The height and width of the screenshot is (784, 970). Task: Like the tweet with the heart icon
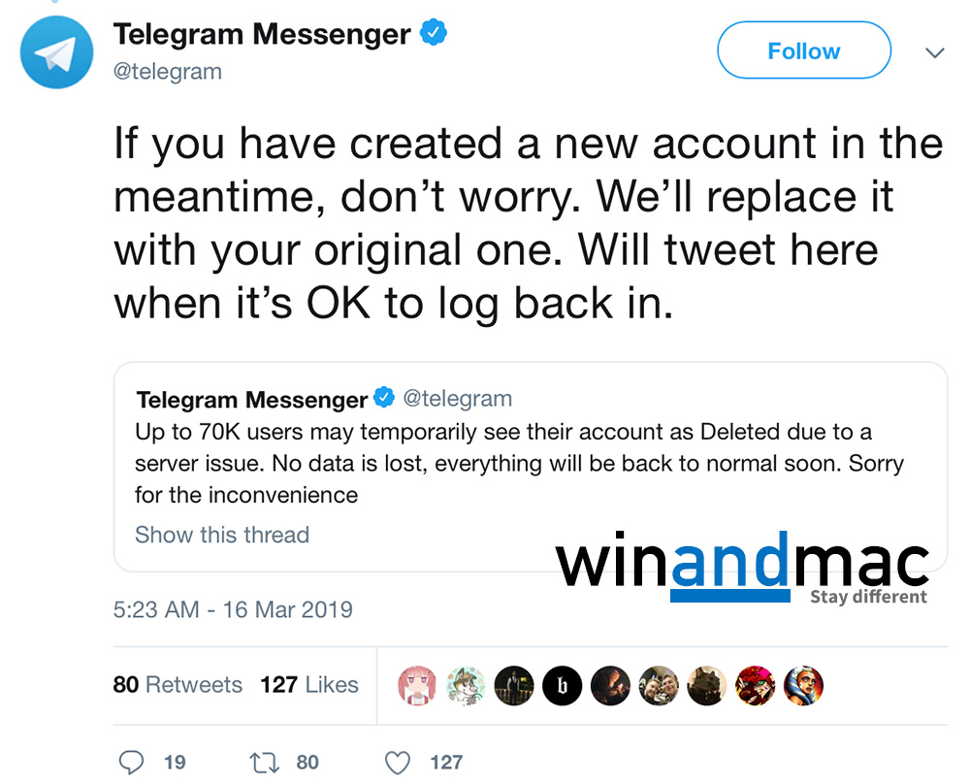point(398,762)
